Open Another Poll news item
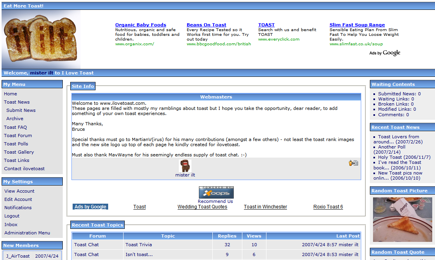This screenshot has height=260, width=435. coord(390,150)
